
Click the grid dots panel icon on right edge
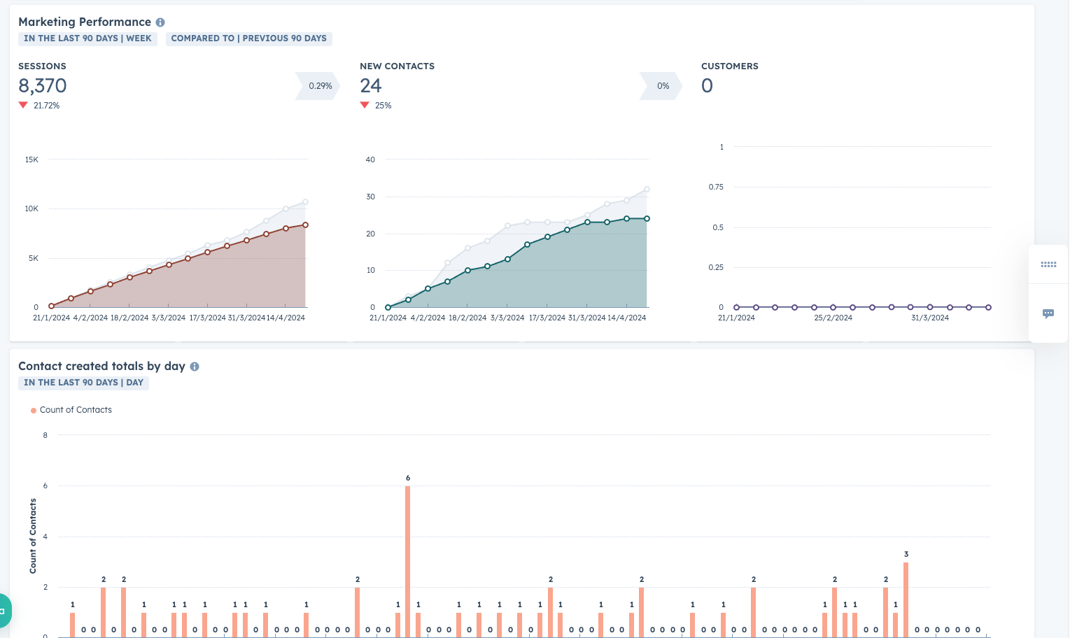1048,264
